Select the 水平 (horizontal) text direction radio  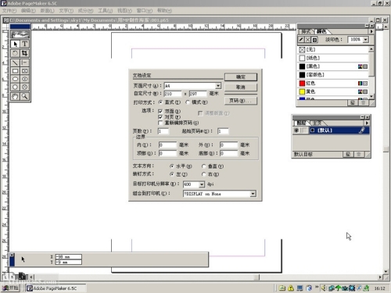coord(172,166)
